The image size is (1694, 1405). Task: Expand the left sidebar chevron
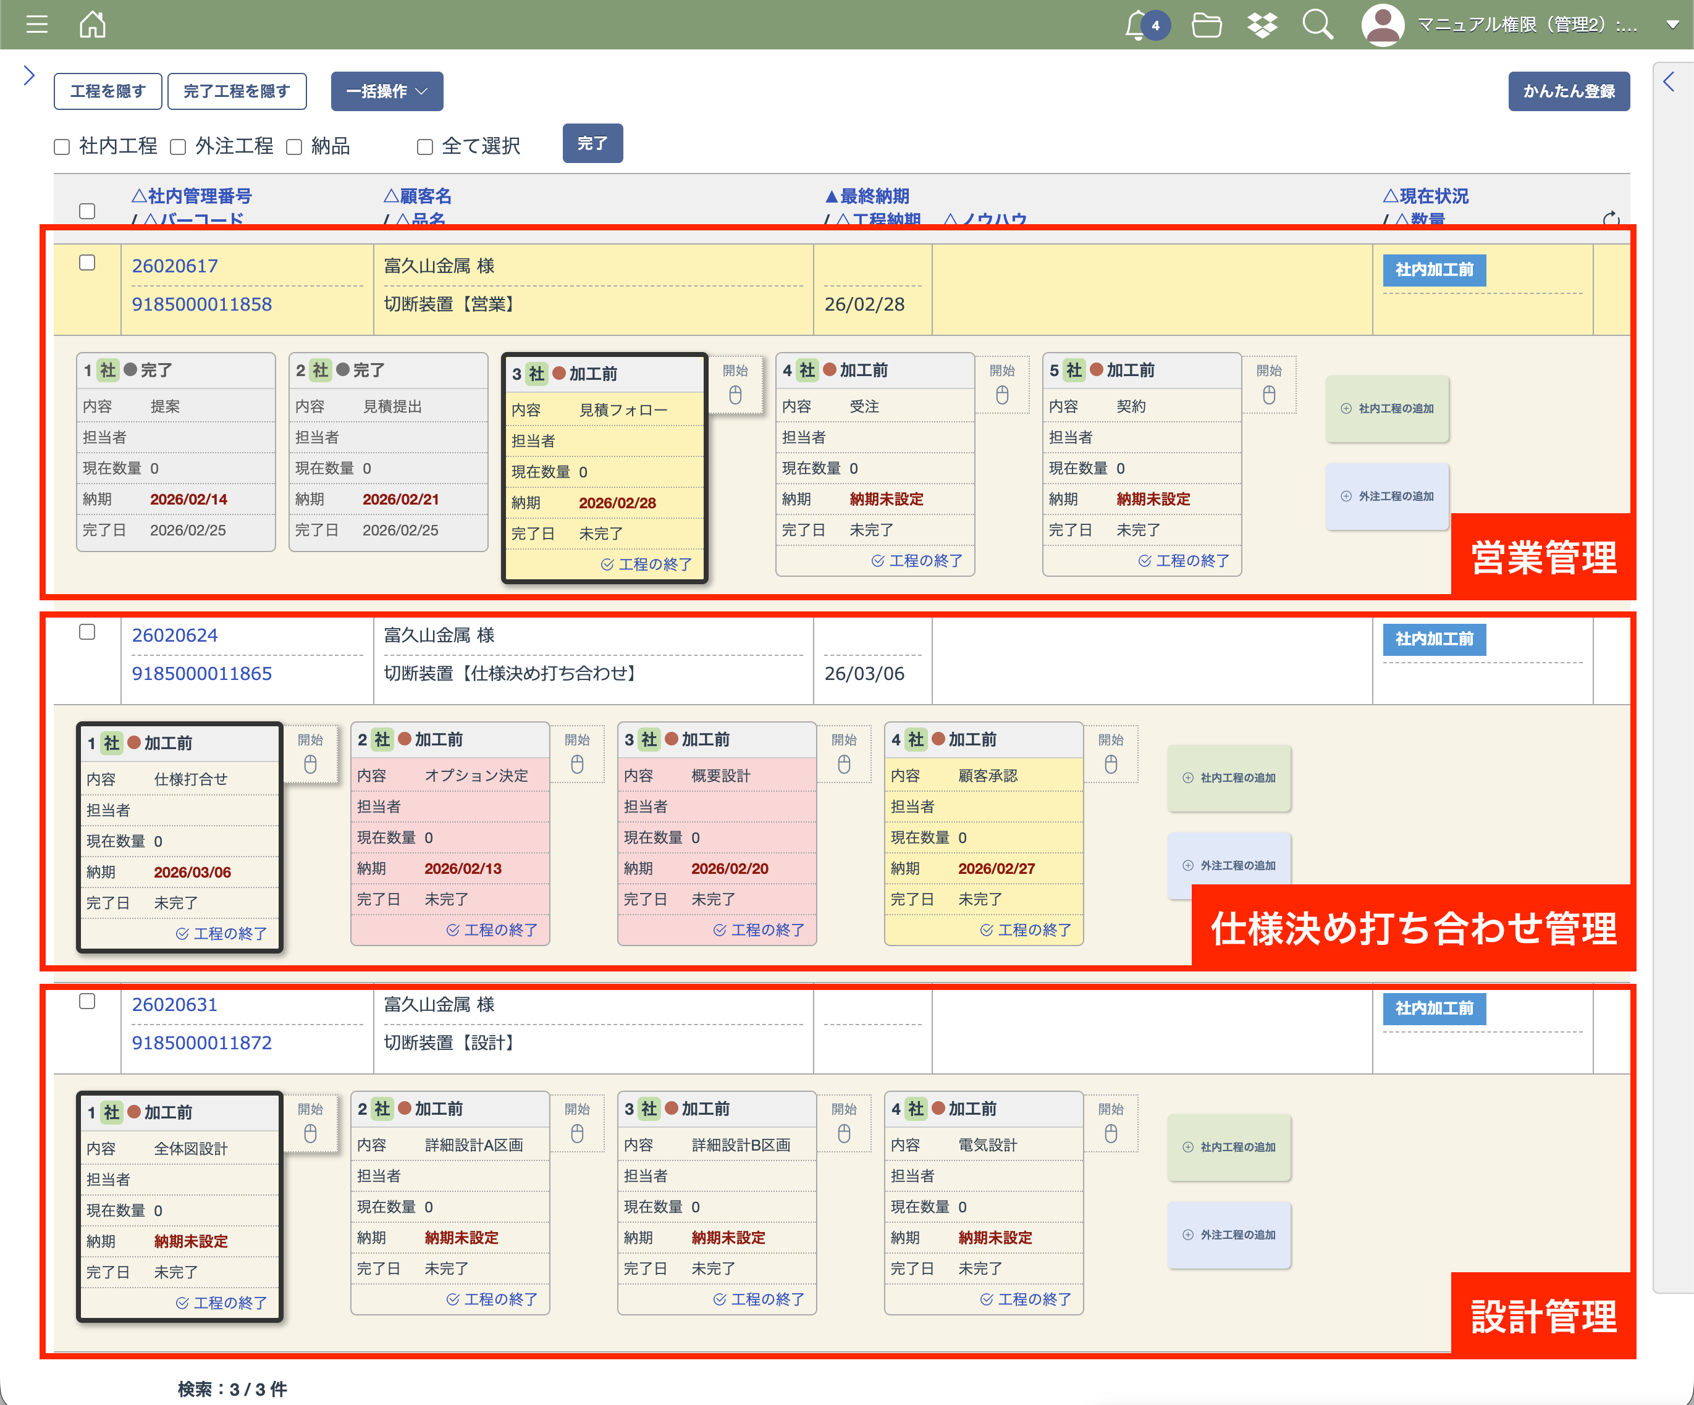[29, 76]
